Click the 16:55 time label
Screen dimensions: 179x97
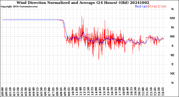pyautogui.click(x=116, y=92)
